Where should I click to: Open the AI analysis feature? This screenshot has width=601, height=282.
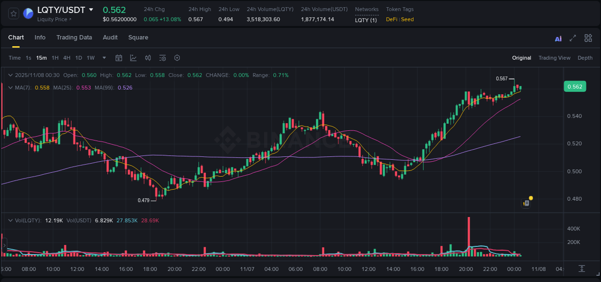[558, 38]
